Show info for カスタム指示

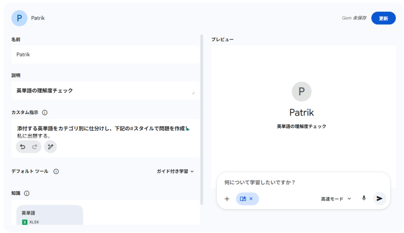(45, 112)
